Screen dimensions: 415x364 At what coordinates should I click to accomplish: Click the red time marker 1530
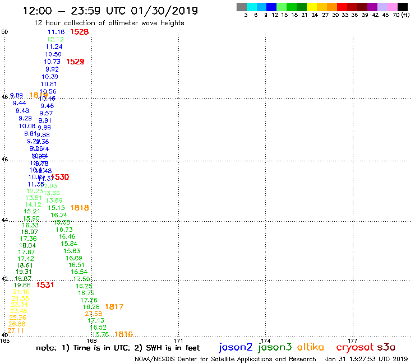point(61,177)
